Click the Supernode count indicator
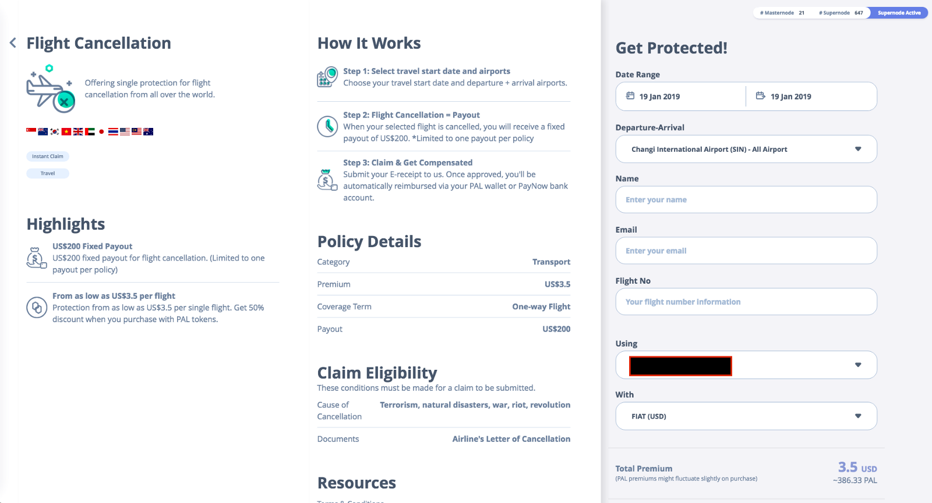Viewport: 932px width, 503px height. coord(841,13)
